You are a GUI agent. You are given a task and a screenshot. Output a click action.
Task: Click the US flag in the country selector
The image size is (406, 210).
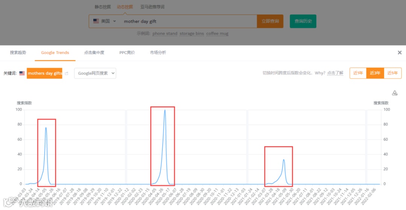[x=96, y=21]
